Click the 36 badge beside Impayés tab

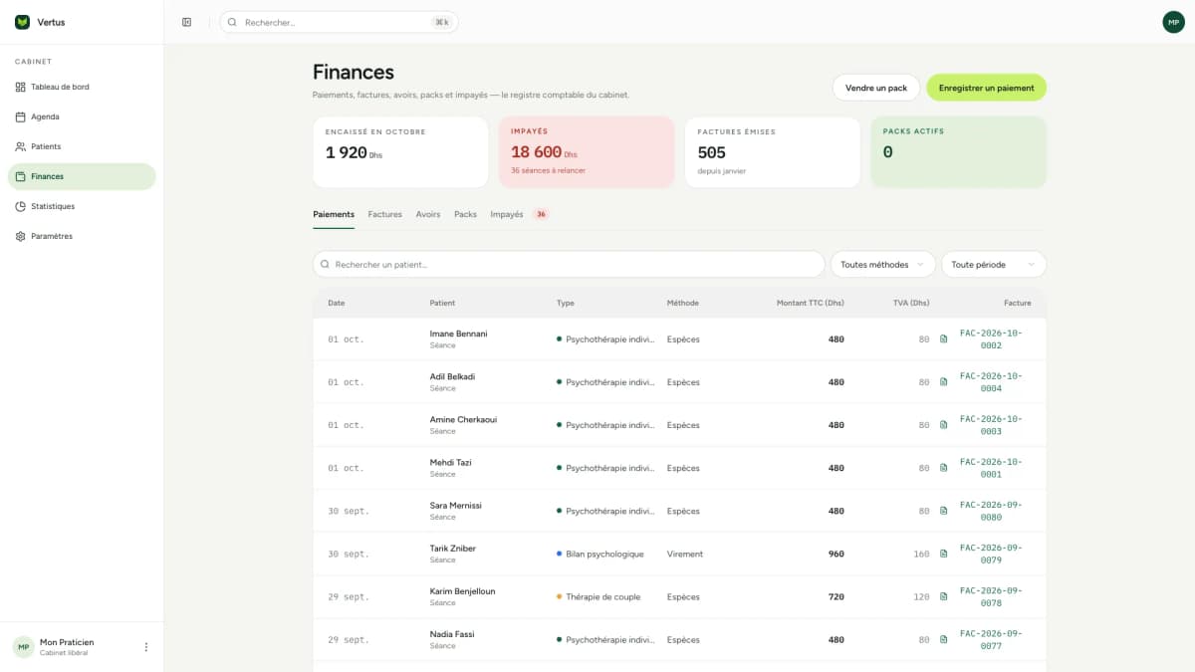(541, 214)
